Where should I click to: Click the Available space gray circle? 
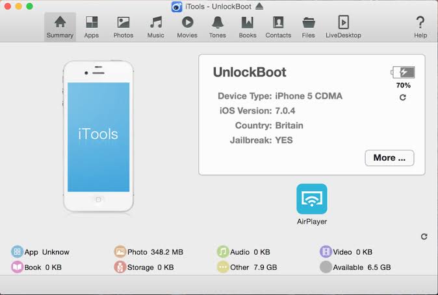pos(326,267)
